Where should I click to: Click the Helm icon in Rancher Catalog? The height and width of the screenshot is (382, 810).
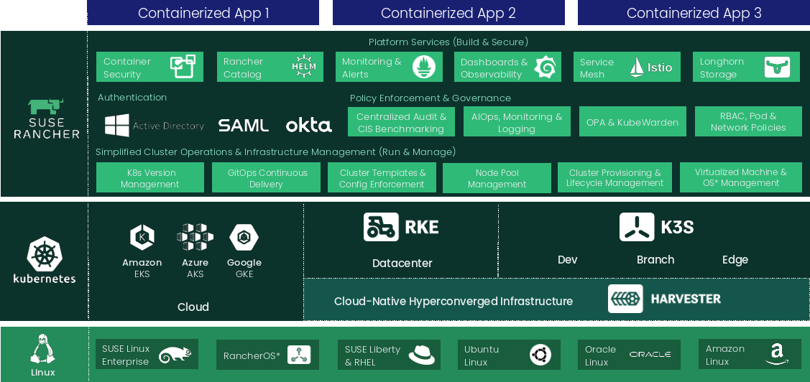304,67
